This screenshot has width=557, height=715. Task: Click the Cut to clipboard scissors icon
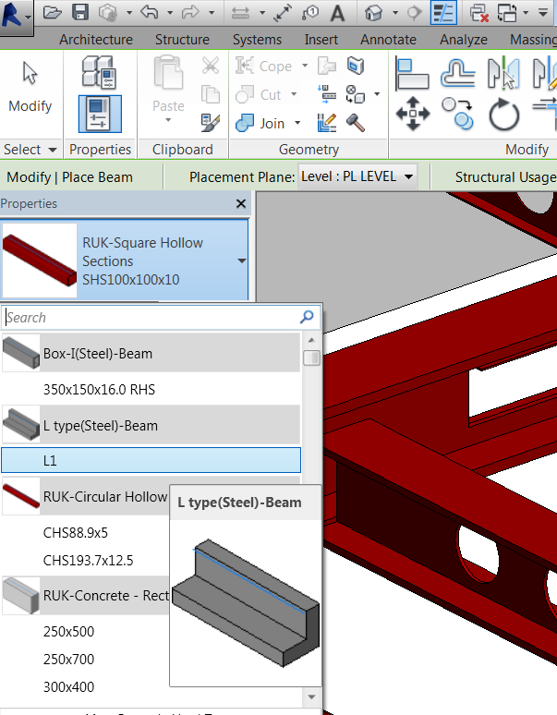[x=210, y=66]
